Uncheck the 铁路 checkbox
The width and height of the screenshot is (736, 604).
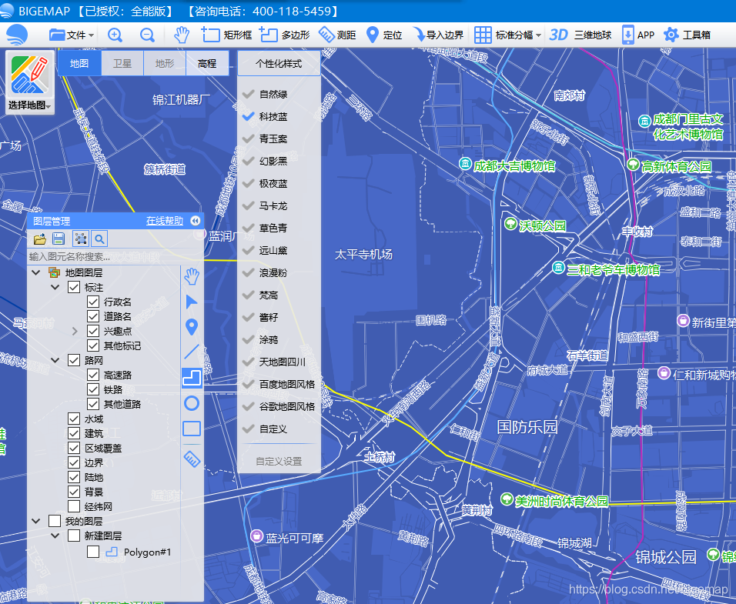[x=93, y=389]
